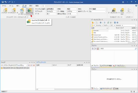The image size is (138, 93).
Task: Open the write protection (書き込み禁止) dropdown
Action: coord(72,14)
